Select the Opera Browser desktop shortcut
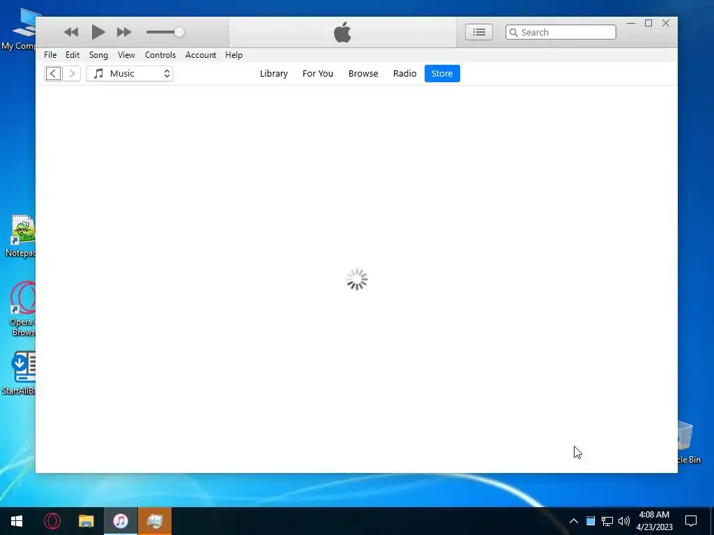 22,309
